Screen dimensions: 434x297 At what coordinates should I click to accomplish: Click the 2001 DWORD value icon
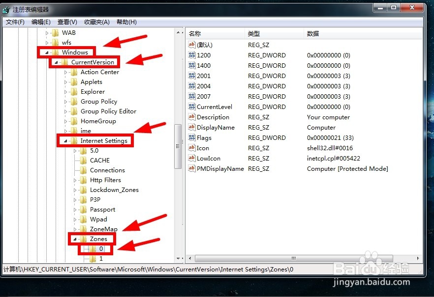[192, 76]
